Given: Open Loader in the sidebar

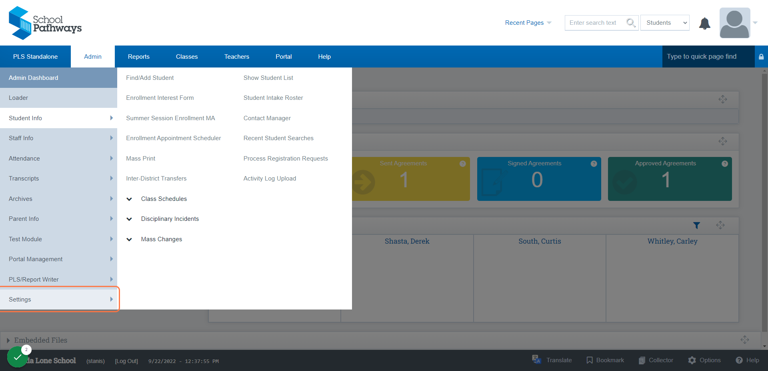Looking at the screenshot, I should (x=58, y=98).
